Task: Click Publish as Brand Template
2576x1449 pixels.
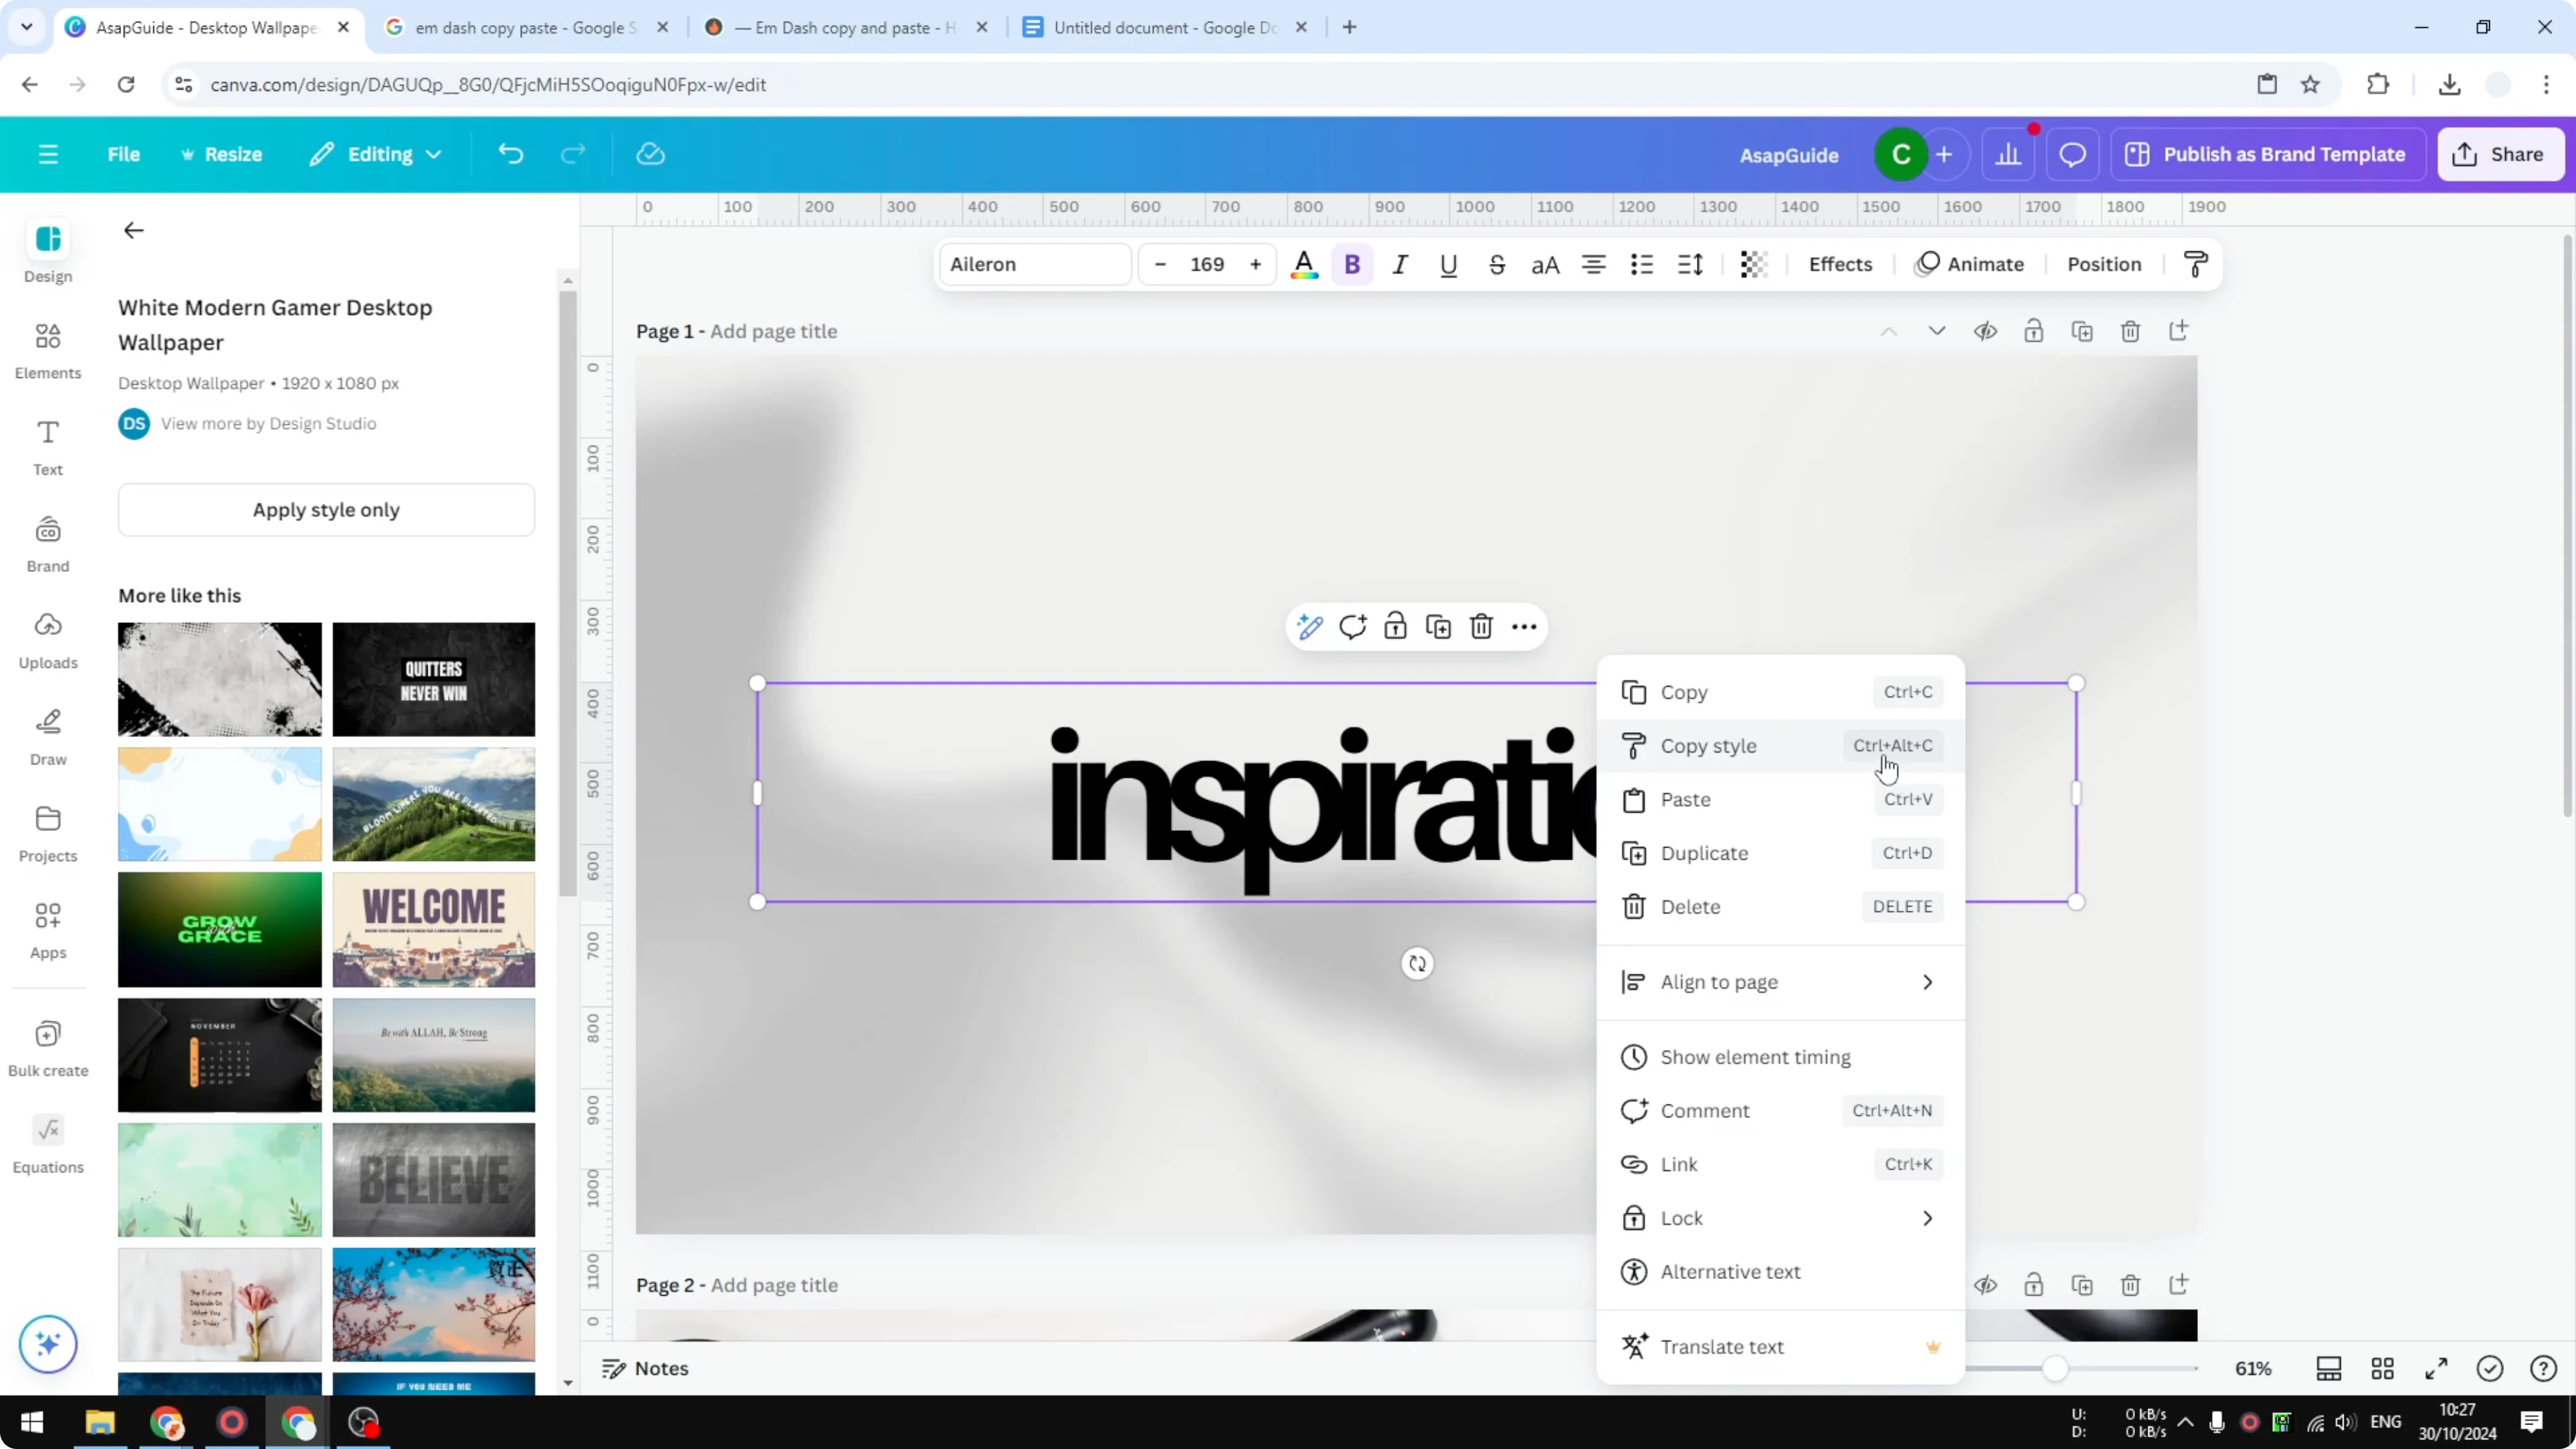Action: tap(2268, 154)
